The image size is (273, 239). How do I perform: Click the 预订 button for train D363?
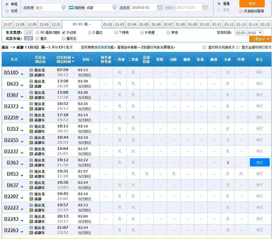click(x=259, y=162)
